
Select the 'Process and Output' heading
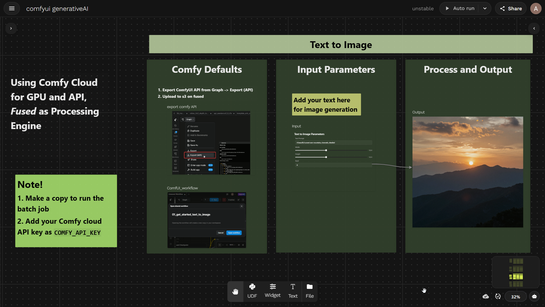point(468,70)
